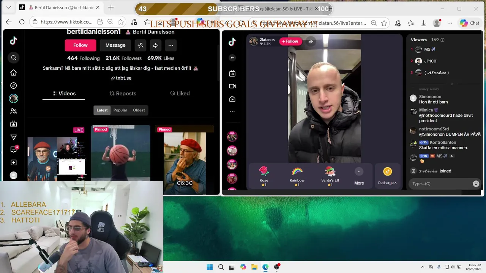The height and width of the screenshot is (273, 486).
Task: Open the volume control in system tray
Action: 453,267
